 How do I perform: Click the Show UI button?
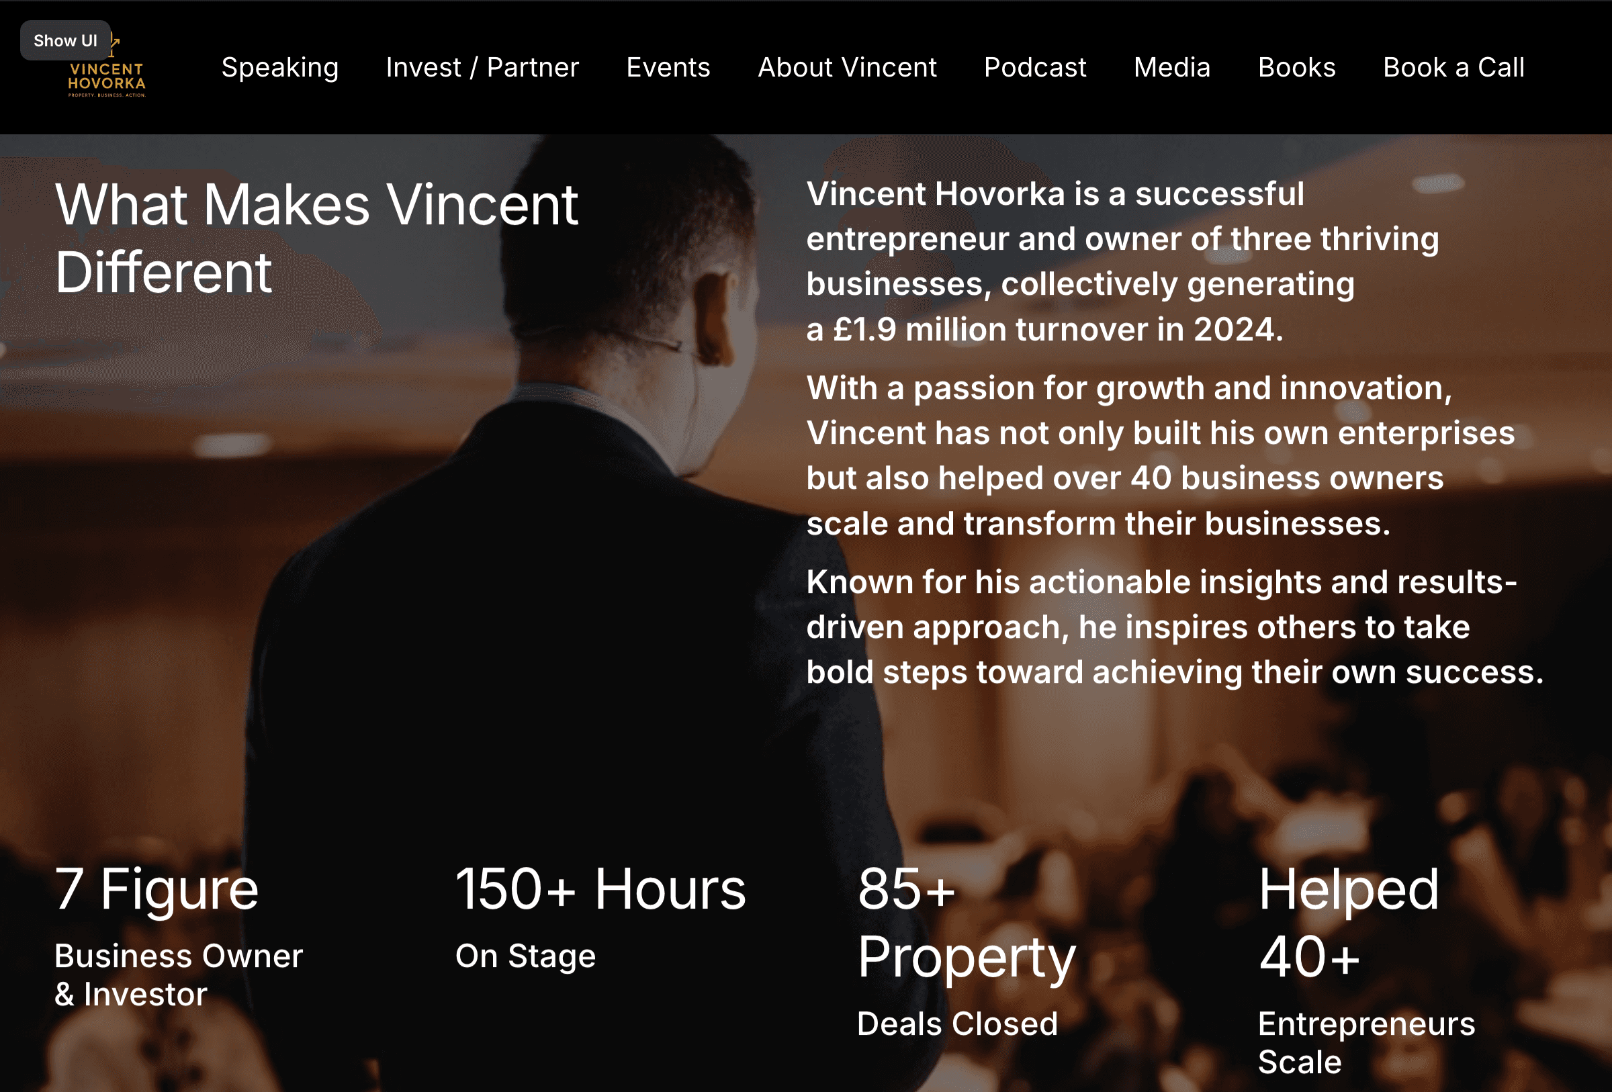tap(65, 40)
